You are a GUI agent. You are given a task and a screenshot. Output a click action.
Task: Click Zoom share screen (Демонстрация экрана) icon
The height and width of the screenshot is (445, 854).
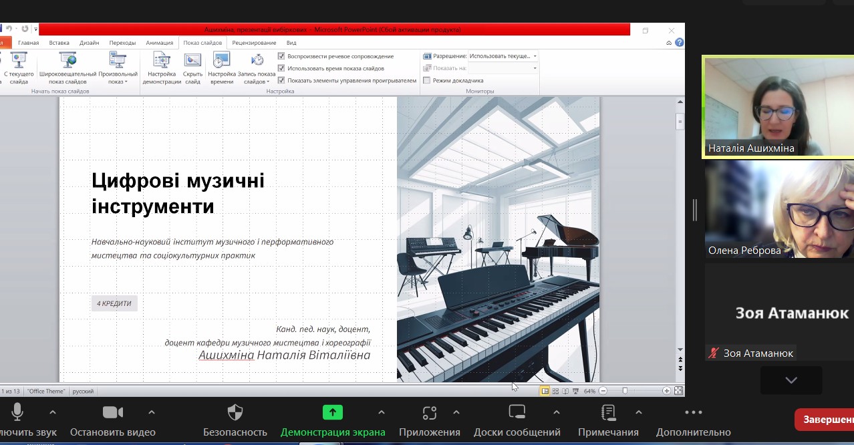tap(332, 412)
